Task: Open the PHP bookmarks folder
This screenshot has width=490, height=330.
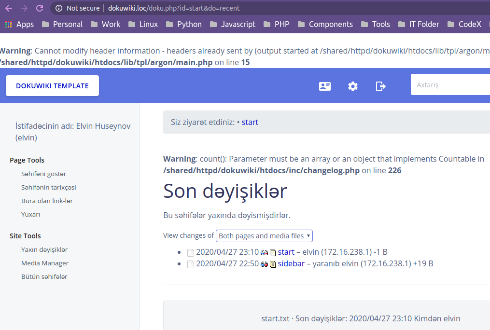Action: point(277,24)
